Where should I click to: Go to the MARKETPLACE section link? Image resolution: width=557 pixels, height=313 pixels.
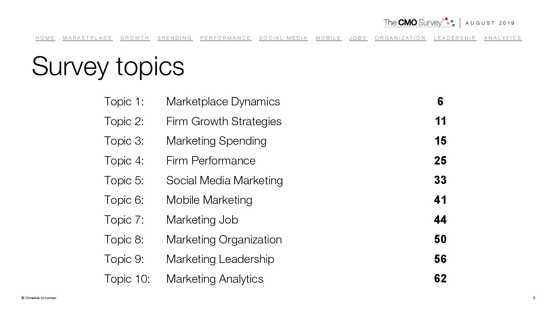coord(87,38)
